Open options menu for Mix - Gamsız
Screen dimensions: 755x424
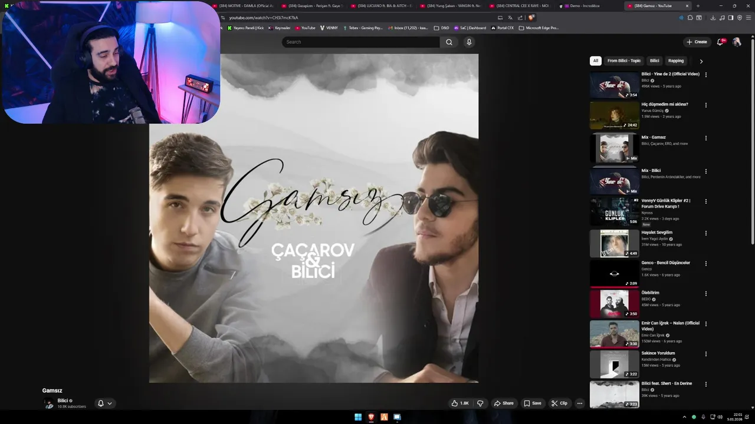(705, 138)
